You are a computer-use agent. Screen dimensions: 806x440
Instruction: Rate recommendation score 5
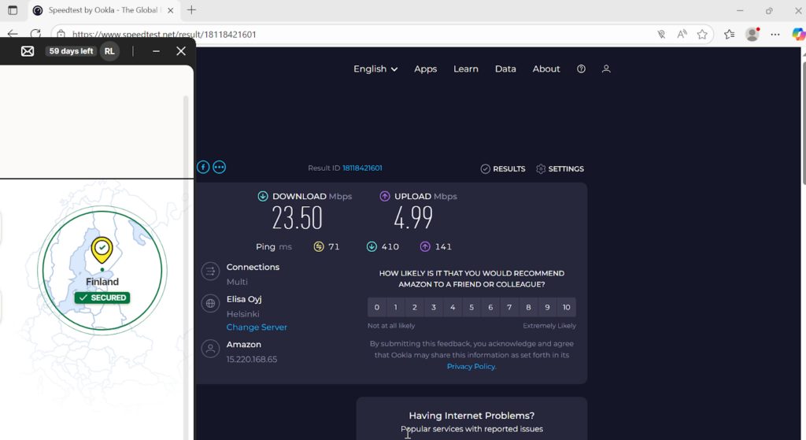point(471,307)
